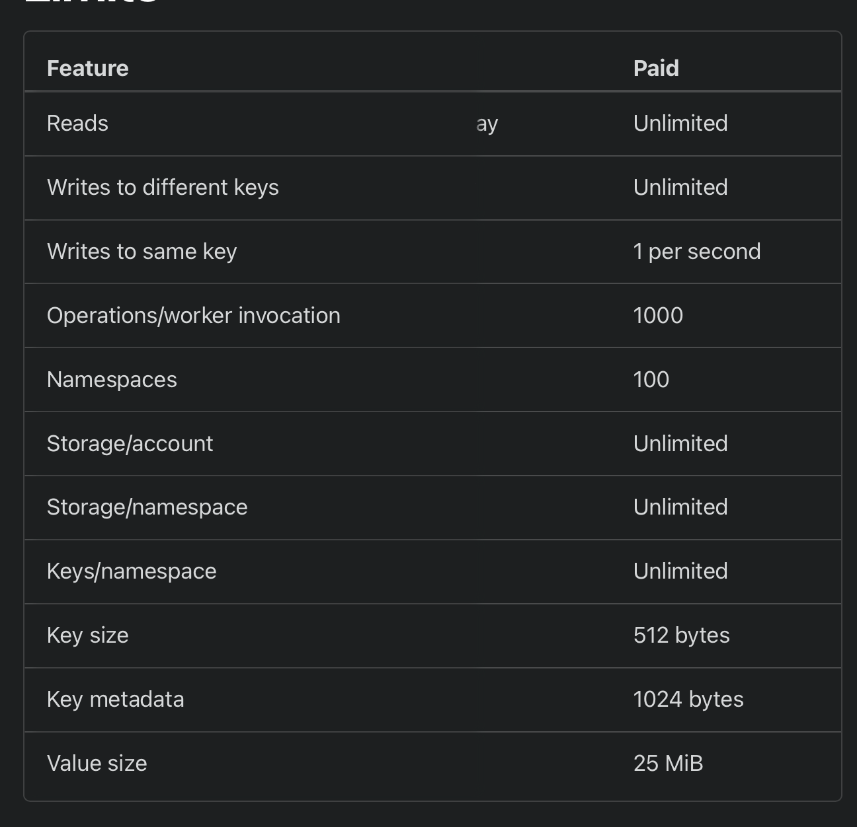Select the "Key size" row label

pos(88,635)
